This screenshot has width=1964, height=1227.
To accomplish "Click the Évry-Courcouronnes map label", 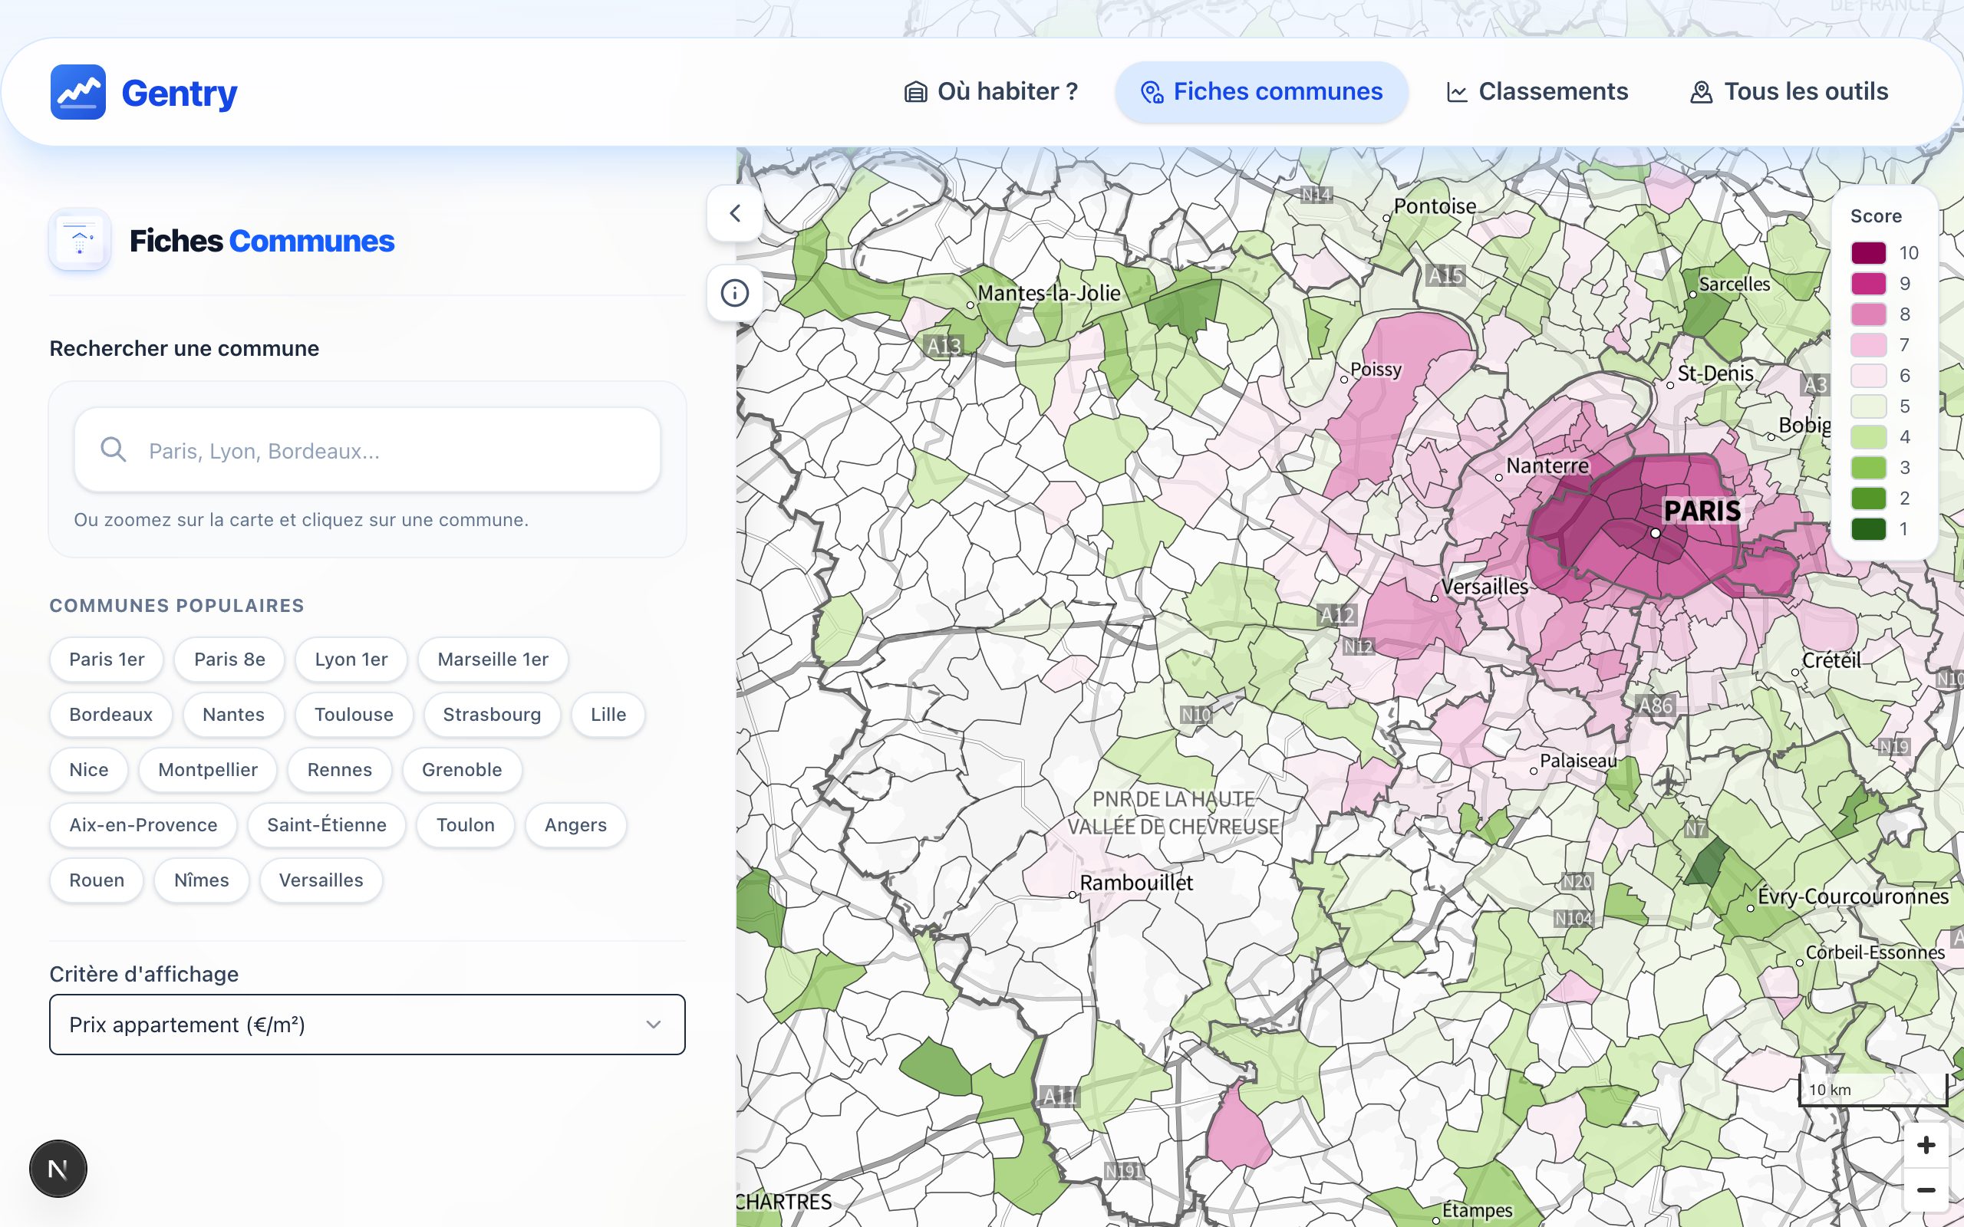I will (1853, 896).
